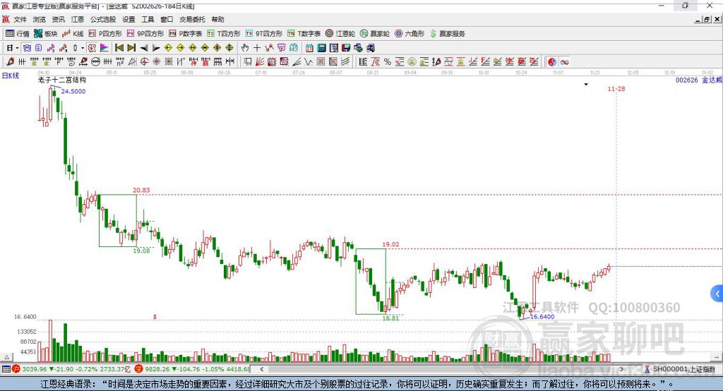Viewport: 723px width, 391px height.
Task: Select the crosshair cursor tool
Action: pos(257,48)
